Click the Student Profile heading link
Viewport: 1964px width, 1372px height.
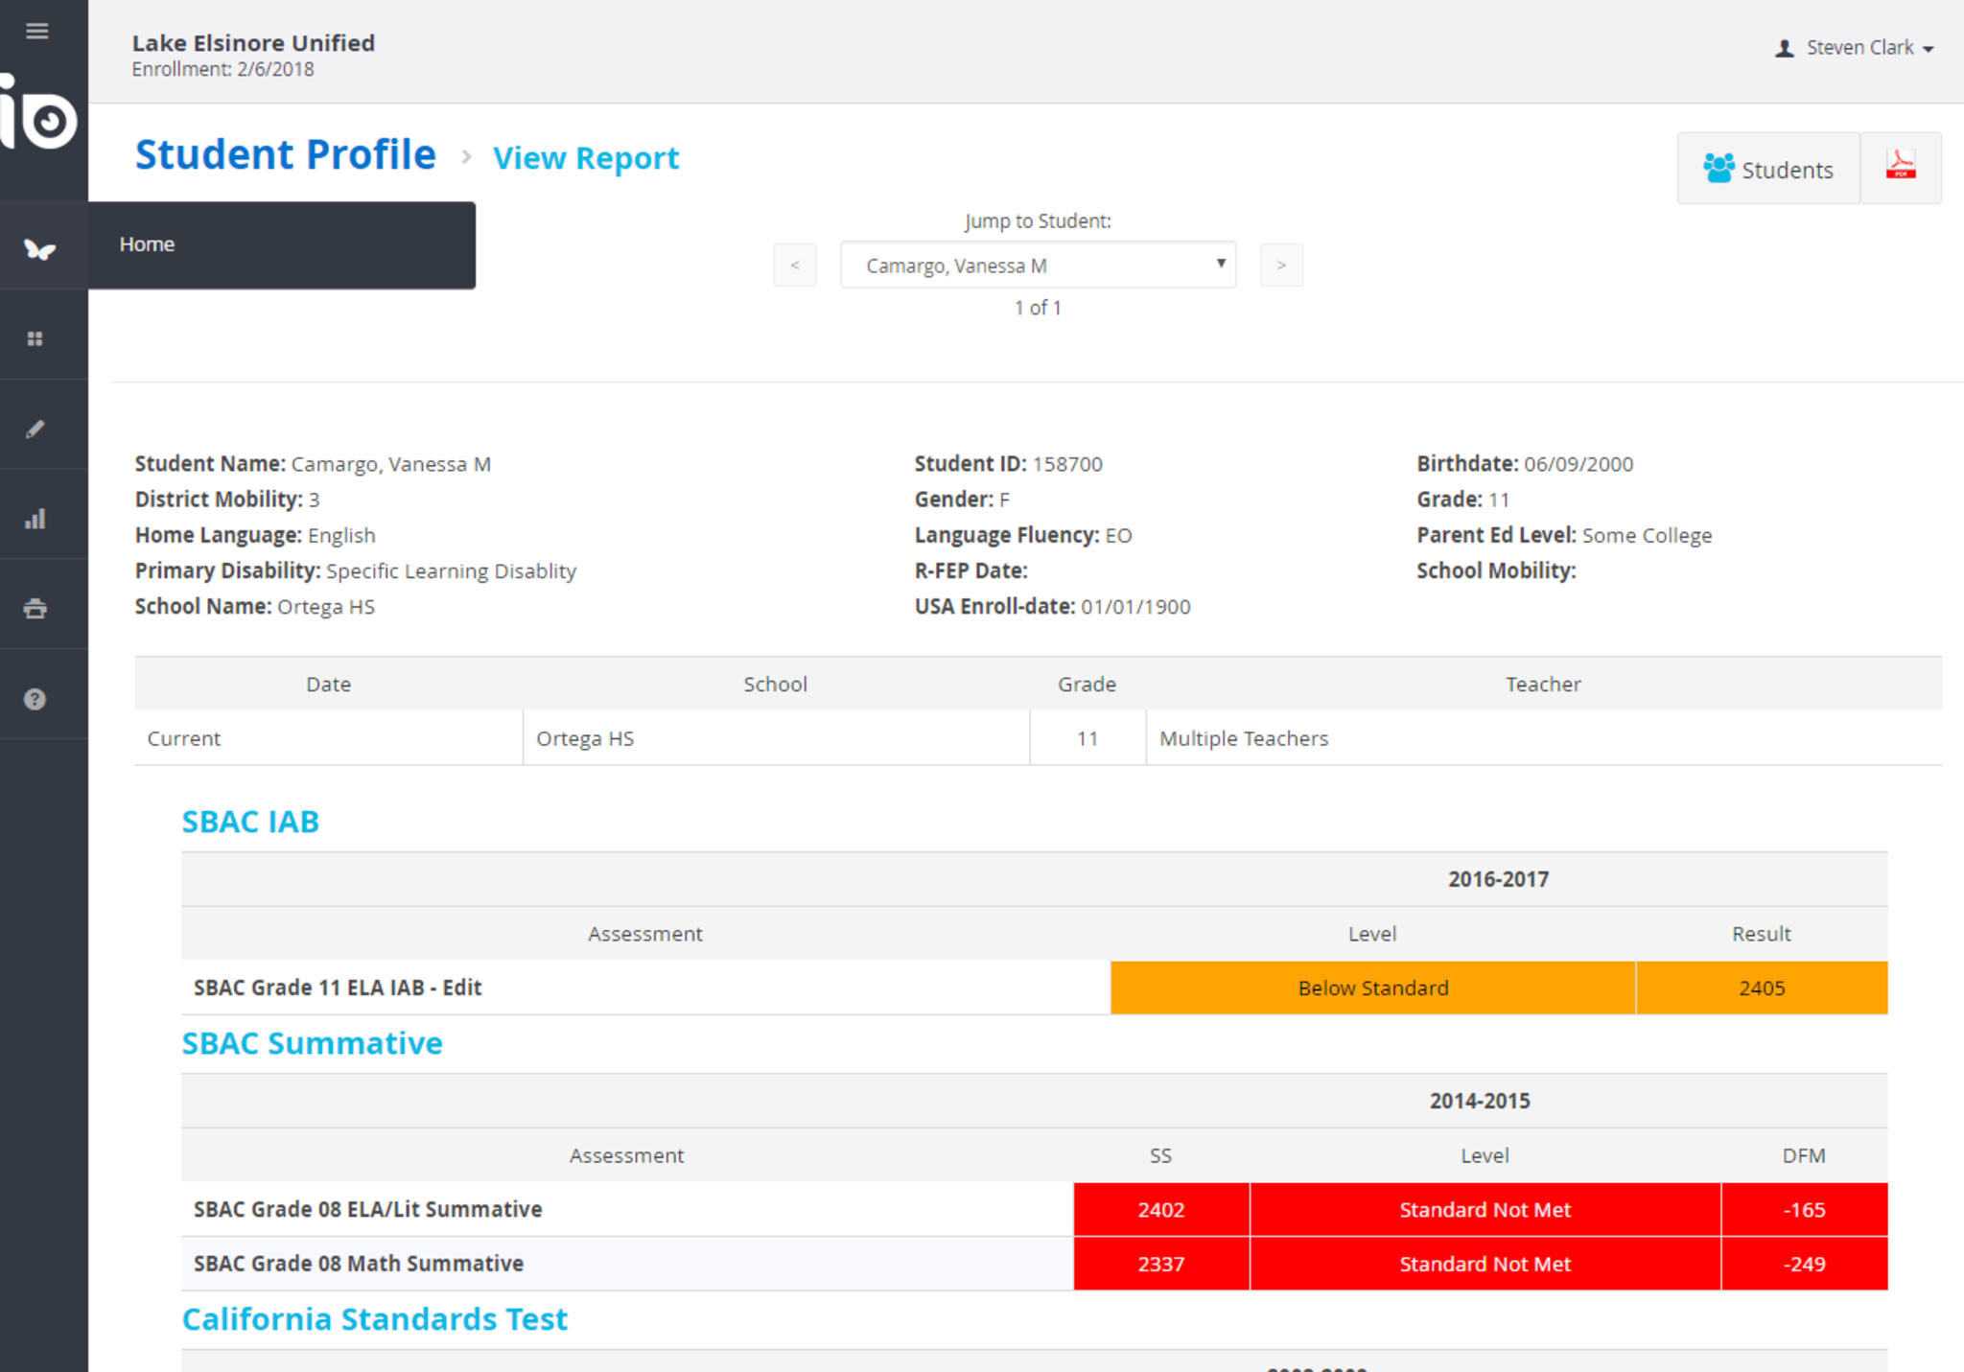pos(285,154)
